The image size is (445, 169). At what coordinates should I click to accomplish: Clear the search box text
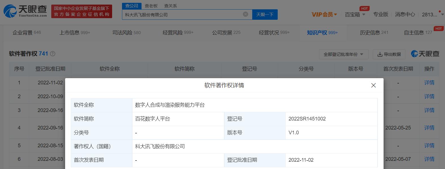pyautogui.click(x=245, y=14)
